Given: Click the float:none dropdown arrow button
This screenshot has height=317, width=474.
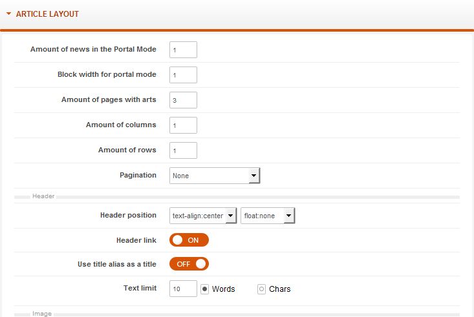Looking at the screenshot, I should [288, 216].
